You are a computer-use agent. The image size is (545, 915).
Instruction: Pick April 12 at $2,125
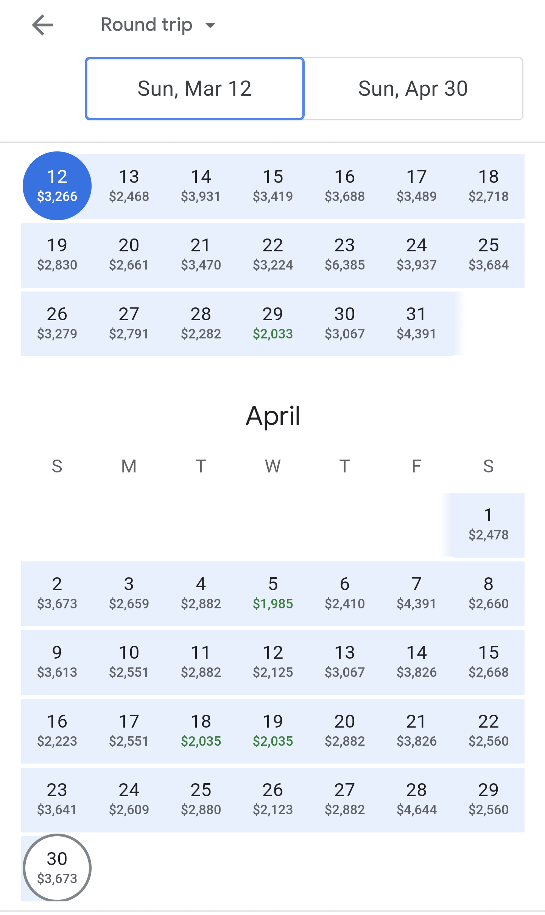pos(272,662)
